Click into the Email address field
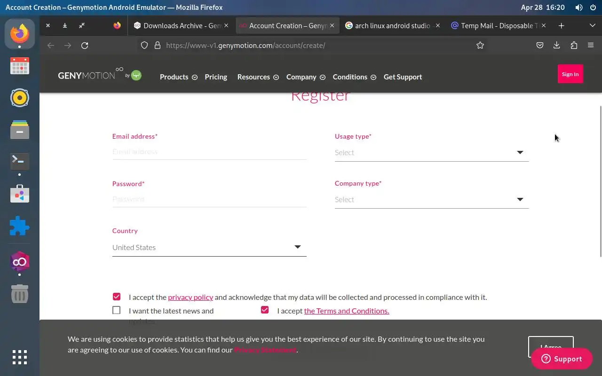Screen dimensions: 602x376 point(209,152)
